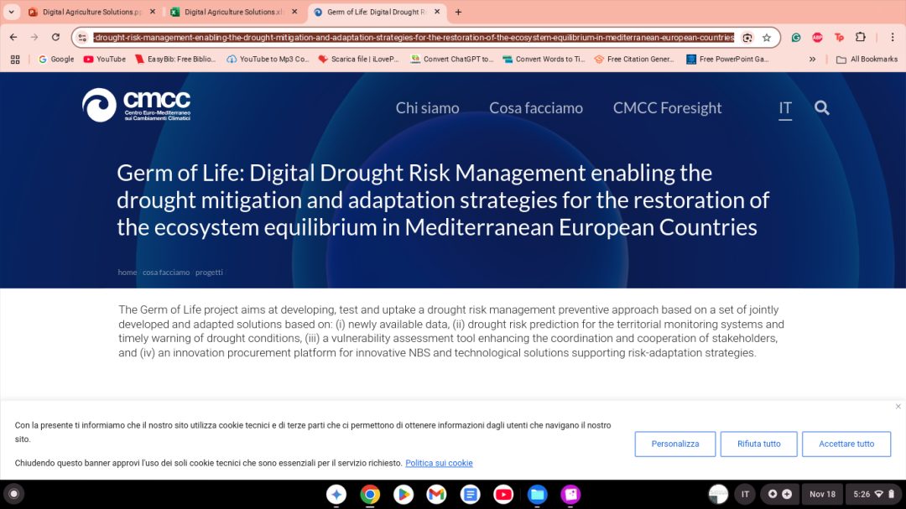906x509 pixels.
Task: Reload the current page
Action: coord(55,37)
